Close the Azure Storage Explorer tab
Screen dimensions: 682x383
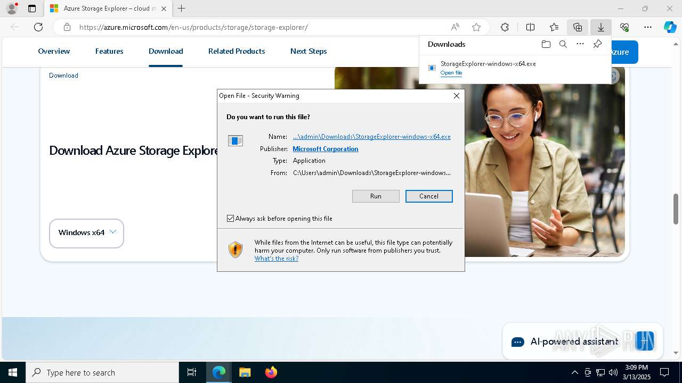pyautogui.click(x=164, y=9)
